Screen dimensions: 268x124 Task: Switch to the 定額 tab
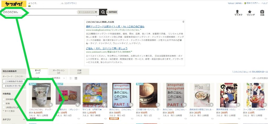[x=79, y=72]
